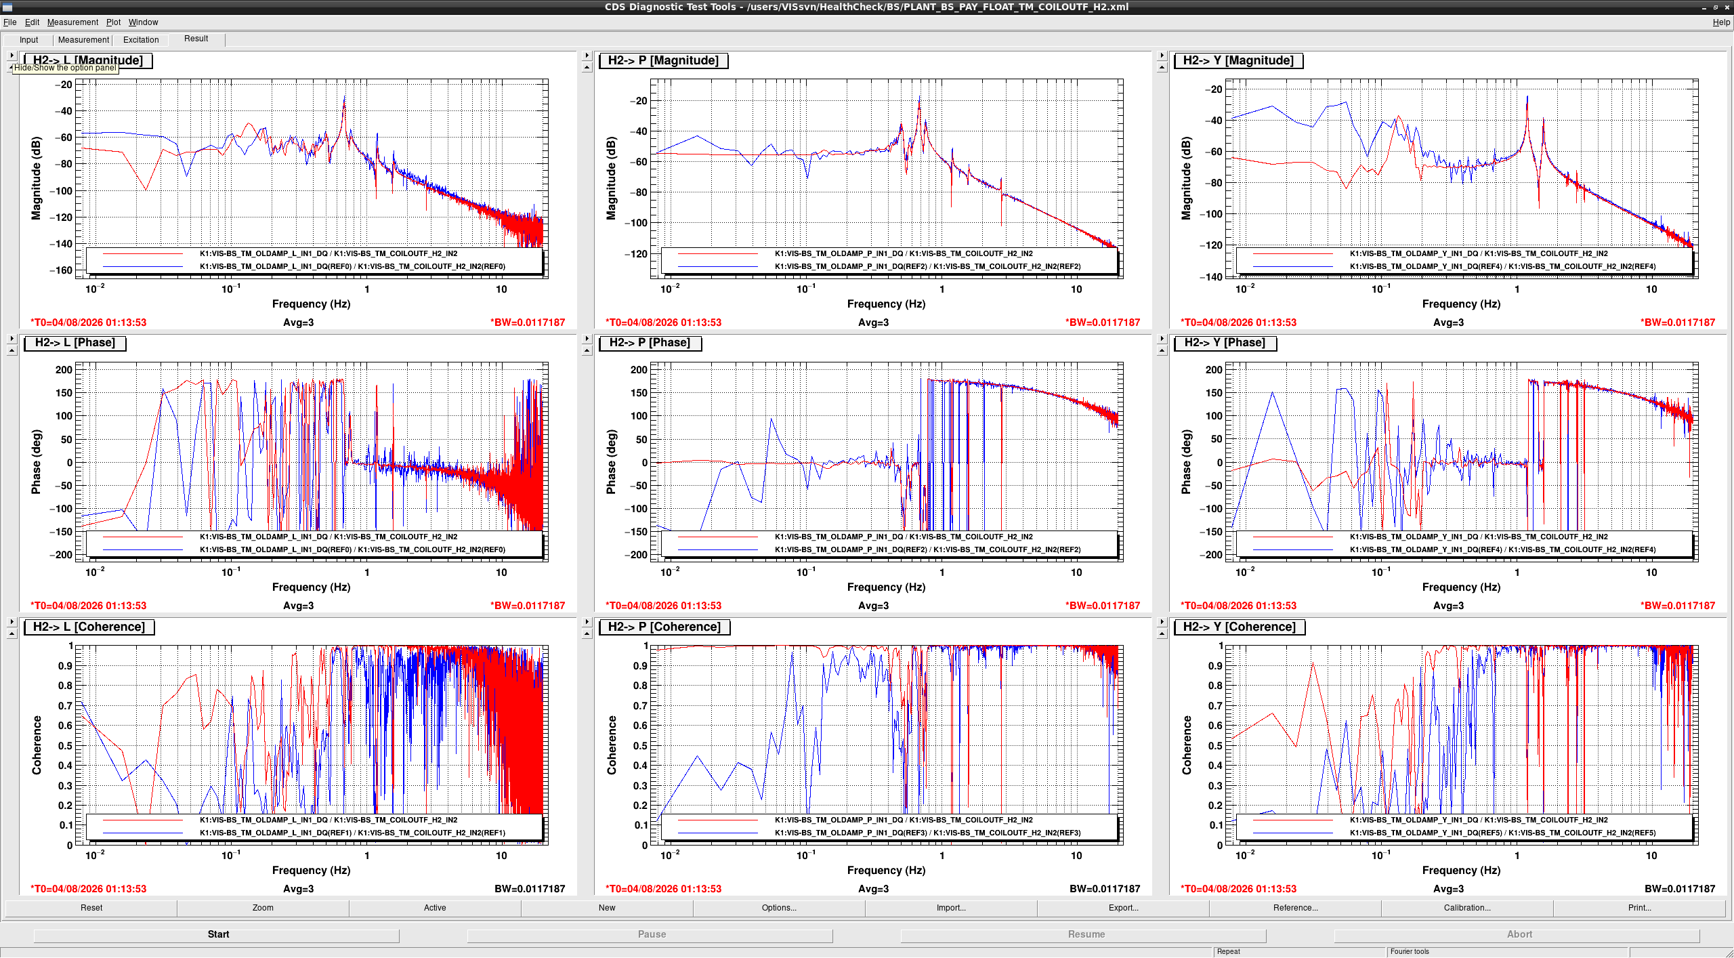Expand option panel for H2->Y Coherence plot

[1162, 621]
